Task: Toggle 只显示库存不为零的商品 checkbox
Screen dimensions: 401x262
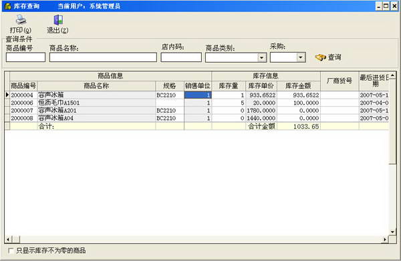Action: click(x=11, y=251)
